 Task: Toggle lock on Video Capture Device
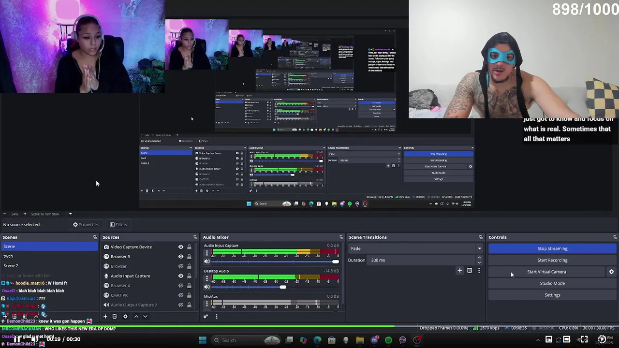click(x=189, y=247)
